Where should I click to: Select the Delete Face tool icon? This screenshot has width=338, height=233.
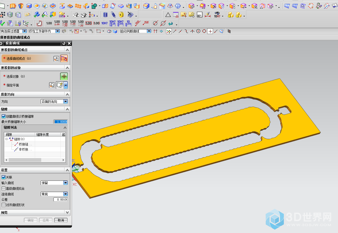point(214,6)
